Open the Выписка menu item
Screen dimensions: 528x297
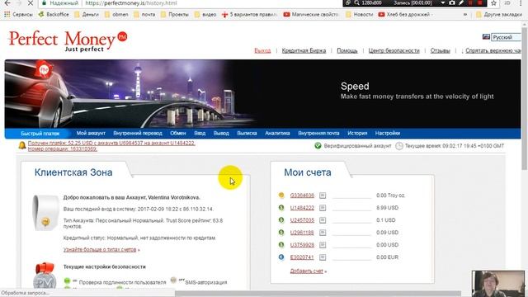click(247, 134)
